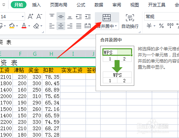Select cell containing 78.35
Image resolution: width=179 pixels, height=138 pixels.
[51, 77]
